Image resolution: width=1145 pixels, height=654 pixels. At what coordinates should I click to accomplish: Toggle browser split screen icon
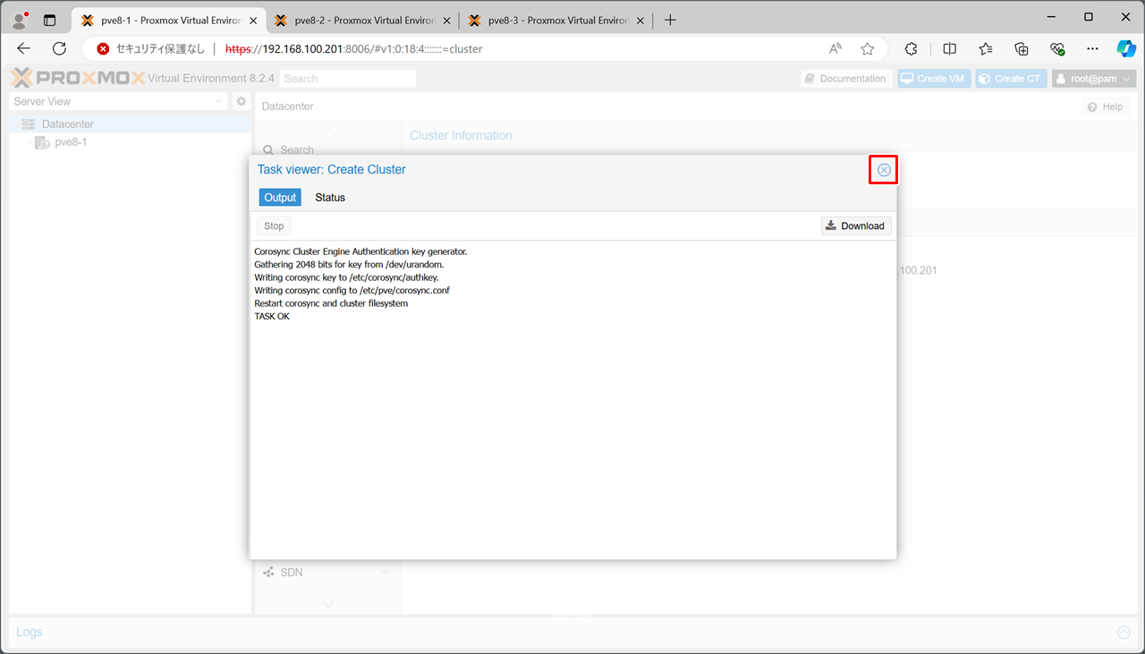click(x=950, y=49)
